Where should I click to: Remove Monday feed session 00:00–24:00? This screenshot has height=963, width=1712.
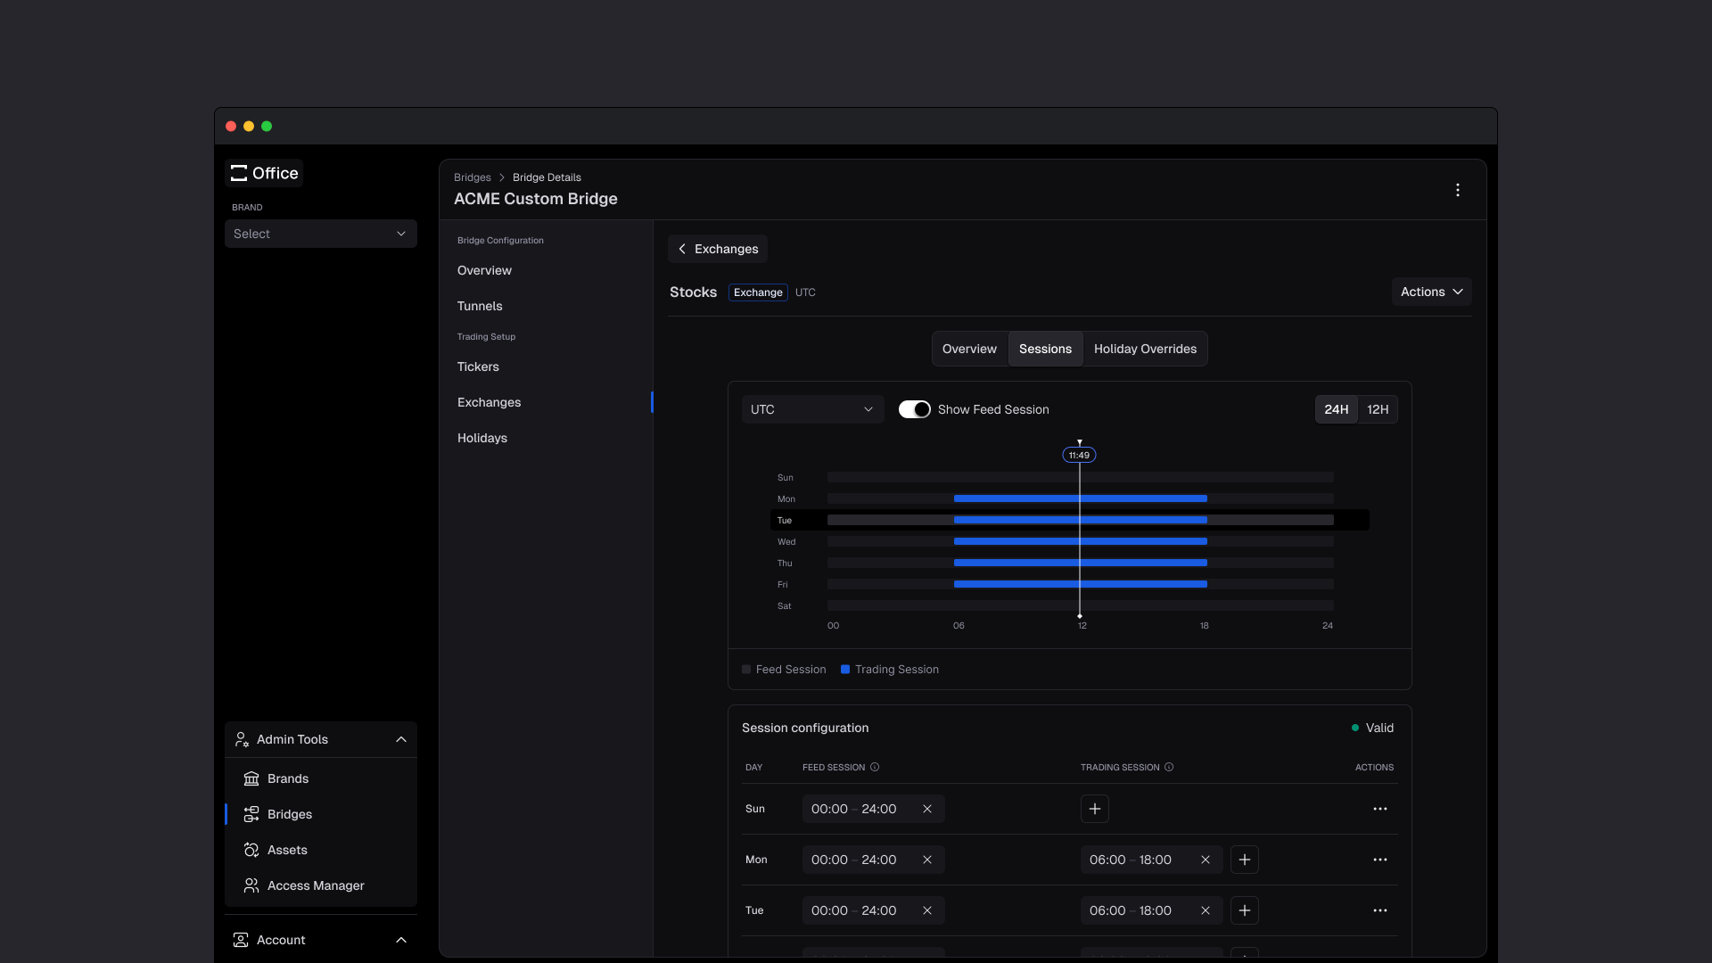click(x=927, y=860)
